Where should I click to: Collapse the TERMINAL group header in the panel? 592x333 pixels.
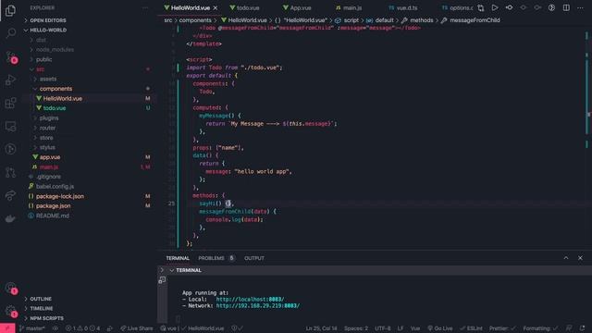[188, 270]
